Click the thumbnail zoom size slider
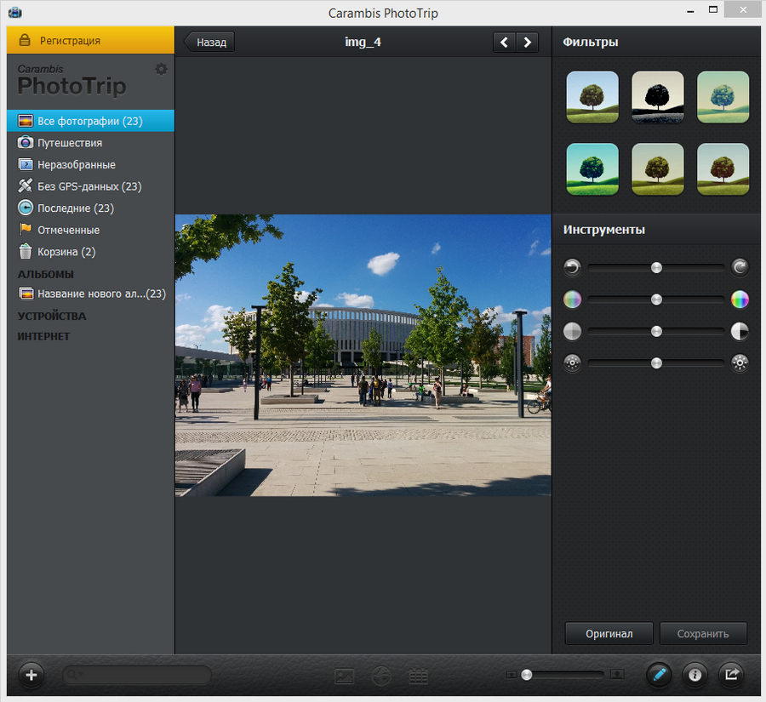Image resolution: width=766 pixels, height=702 pixels. point(565,675)
